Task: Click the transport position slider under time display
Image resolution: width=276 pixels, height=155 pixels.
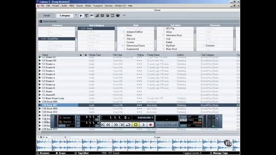Action: (x=128, y=121)
